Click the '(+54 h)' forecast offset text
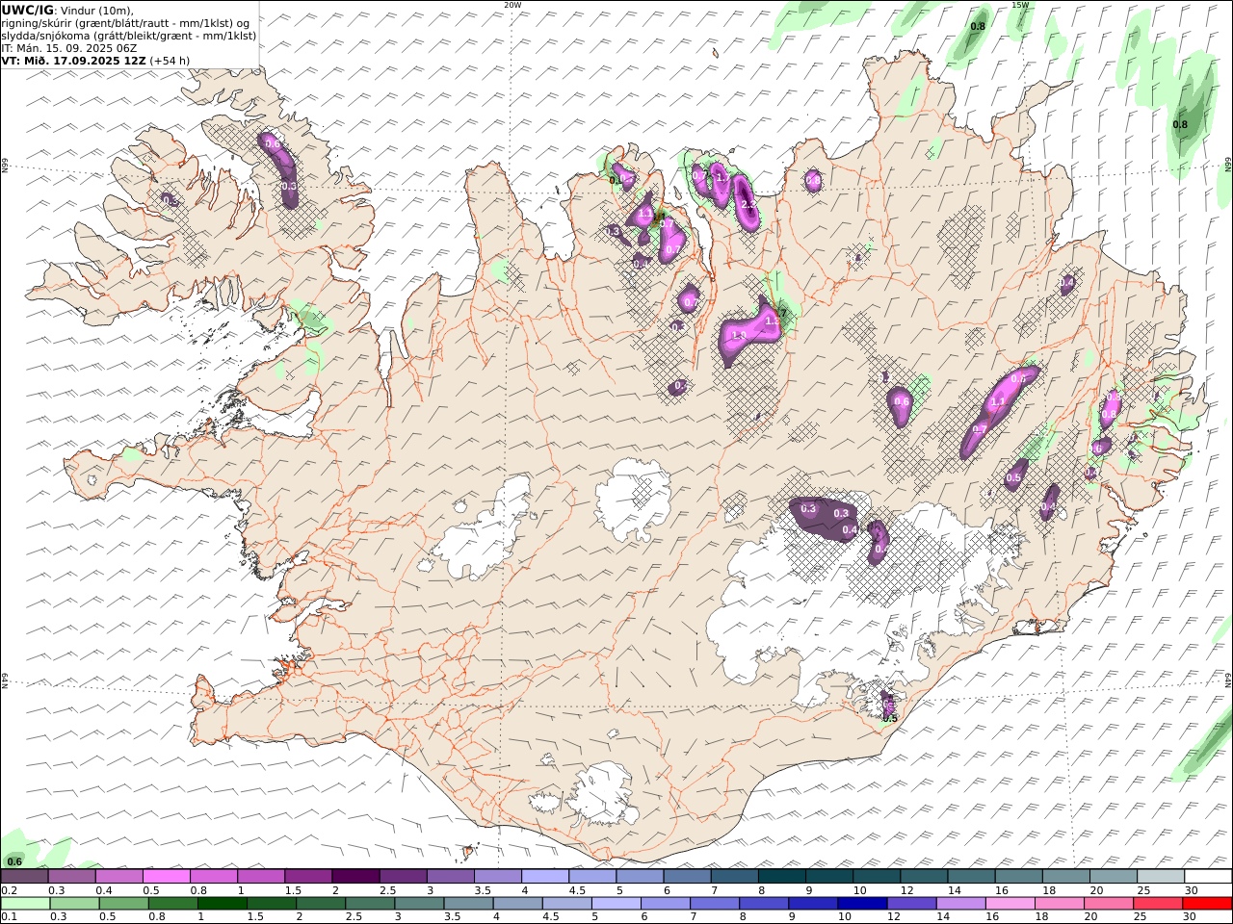Viewport: 1233px width, 924px height. coord(169,61)
